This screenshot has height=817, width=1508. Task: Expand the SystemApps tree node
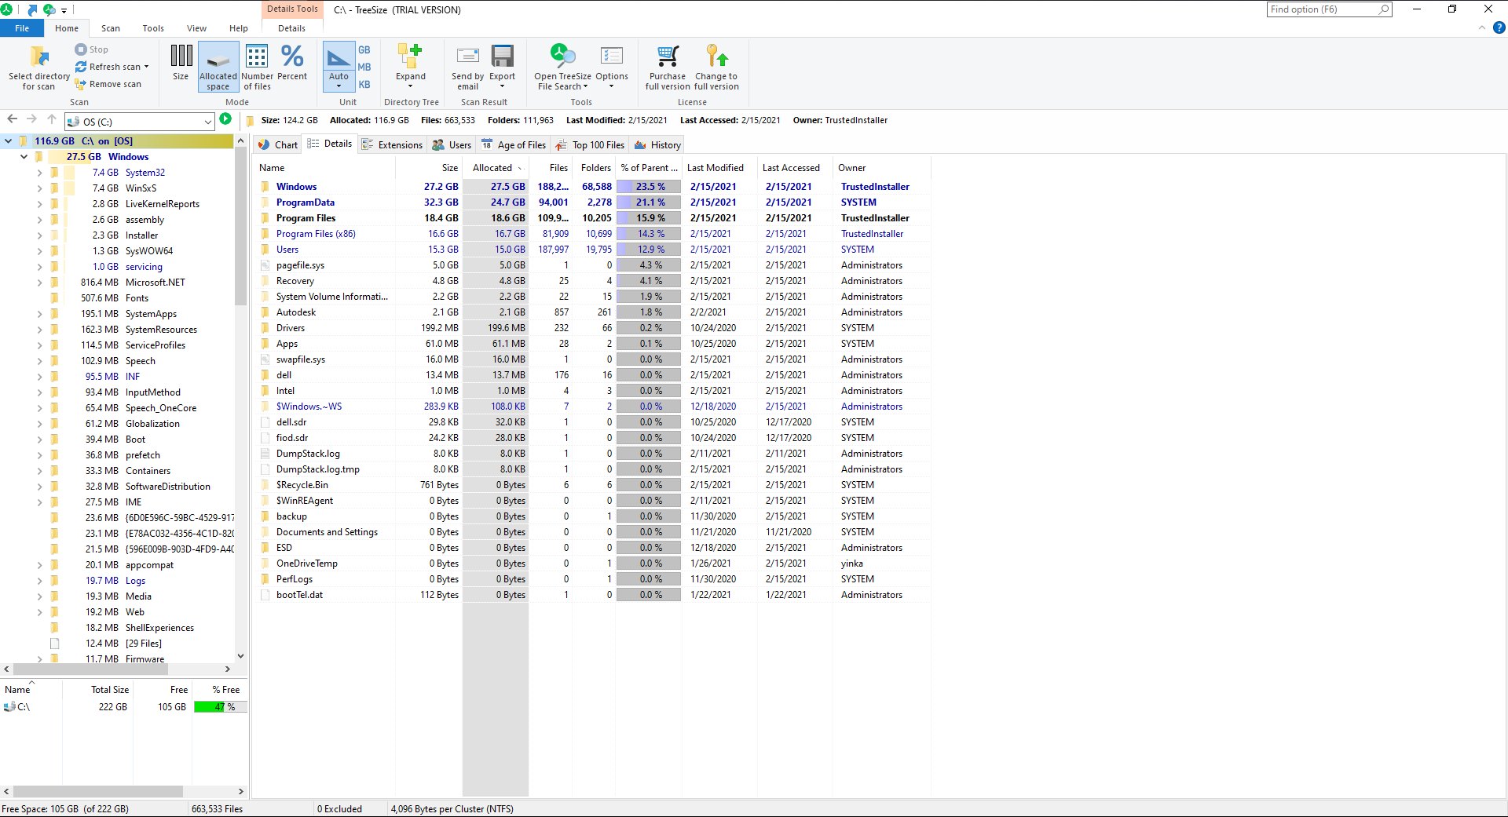pos(39,314)
